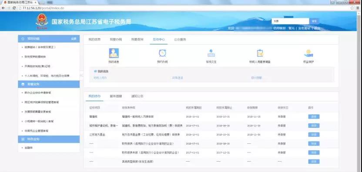
Task: Click 申报 button for 增值税 row
Action: click(314, 117)
